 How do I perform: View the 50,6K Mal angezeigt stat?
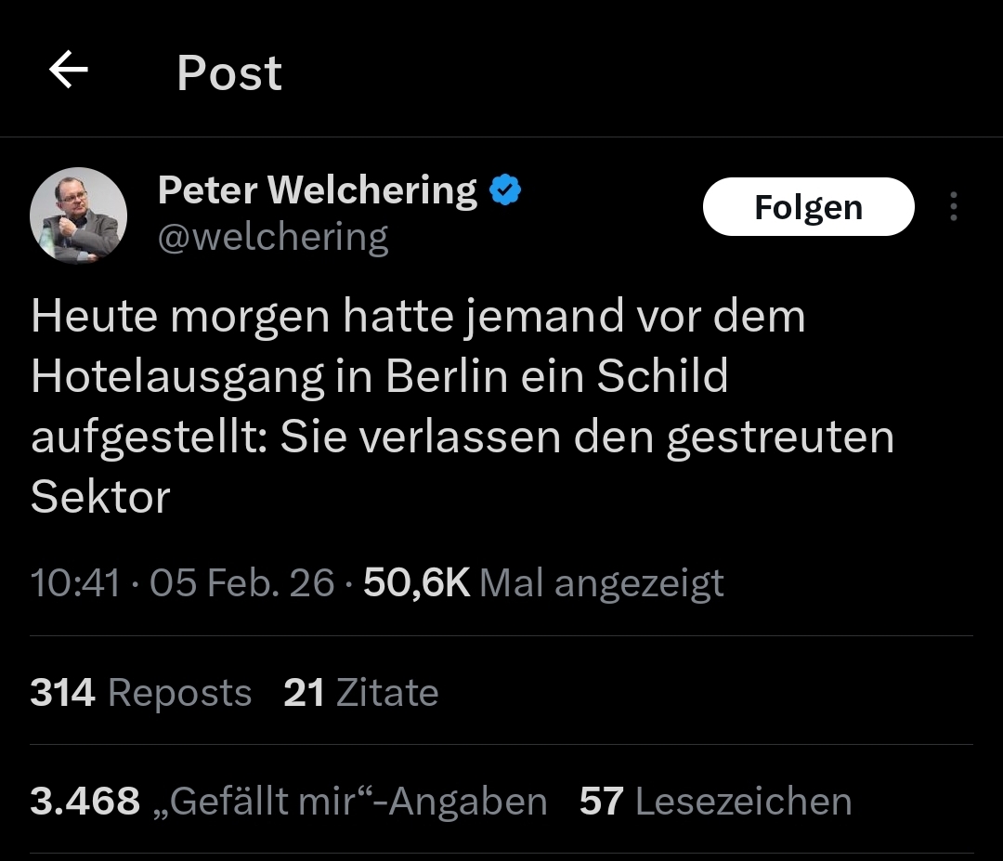[x=543, y=582]
